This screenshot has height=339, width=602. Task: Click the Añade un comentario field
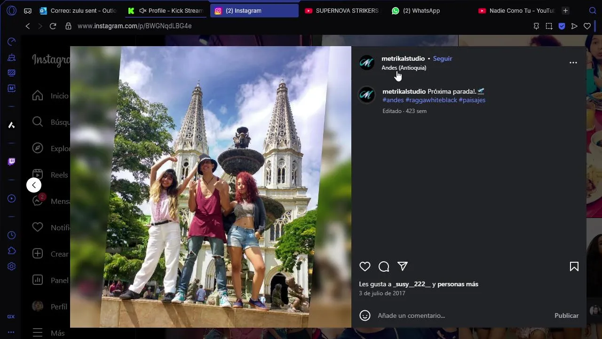coord(463,315)
